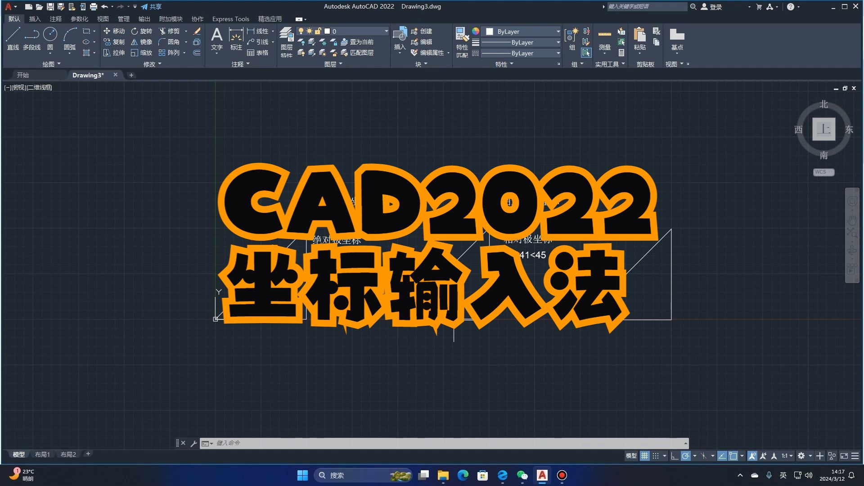Screen dimensions: 864x486
Task: Click the Array (阵列) tool
Action: click(x=169, y=53)
